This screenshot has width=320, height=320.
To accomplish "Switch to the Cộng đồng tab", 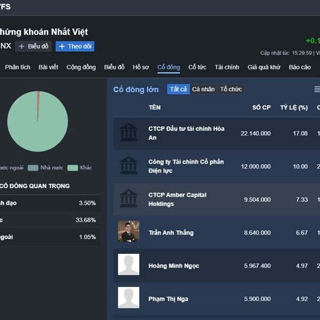I will coord(81,67).
